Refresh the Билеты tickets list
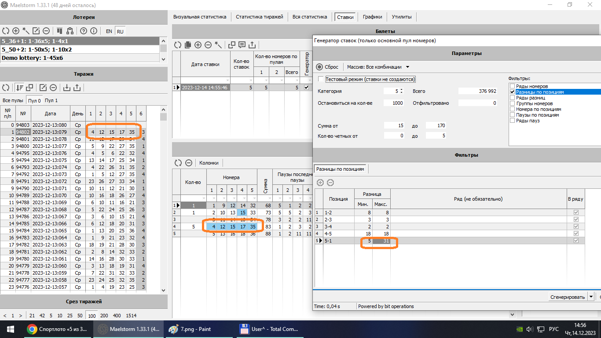This screenshot has width=601, height=338. click(178, 44)
